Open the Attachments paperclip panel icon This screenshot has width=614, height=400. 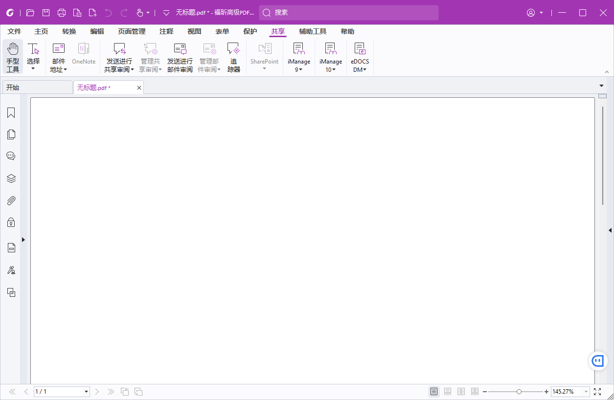tap(11, 200)
